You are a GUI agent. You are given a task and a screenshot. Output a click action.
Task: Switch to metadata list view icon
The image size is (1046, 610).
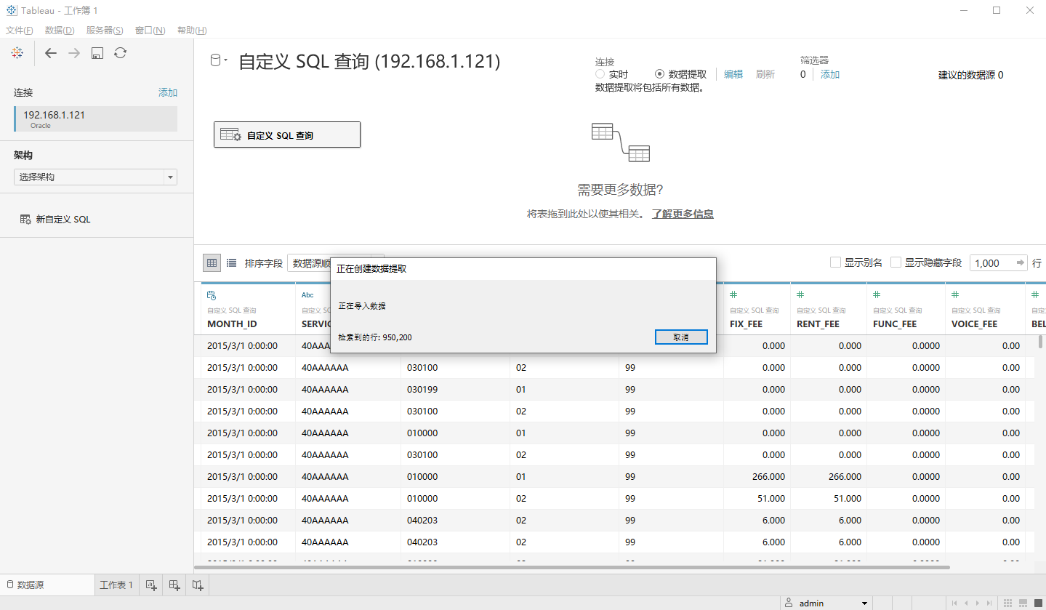[231, 262]
